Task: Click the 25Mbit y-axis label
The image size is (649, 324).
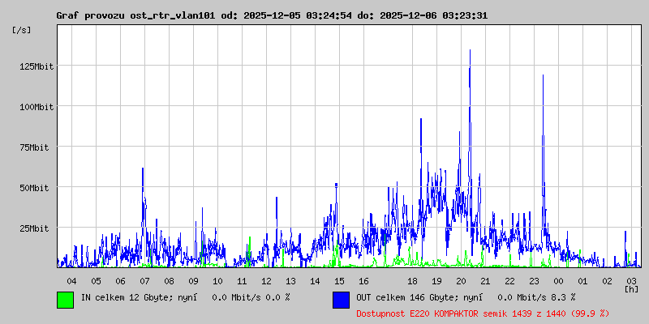Action: coord(37,228)
